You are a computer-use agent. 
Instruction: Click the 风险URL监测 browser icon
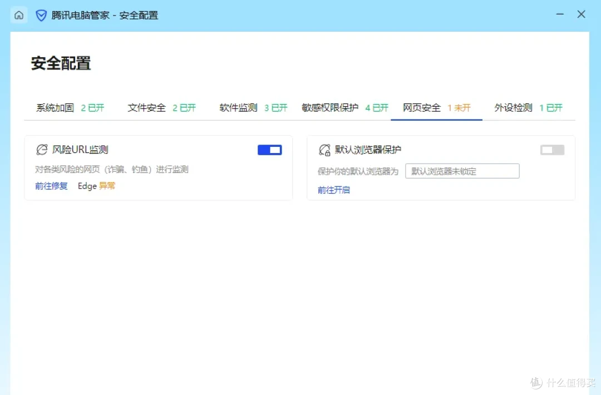42,150
